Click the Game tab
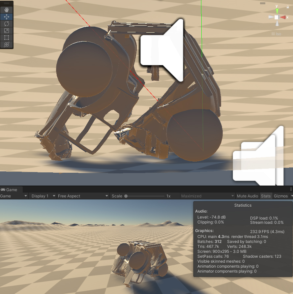 tap(12, 190)
